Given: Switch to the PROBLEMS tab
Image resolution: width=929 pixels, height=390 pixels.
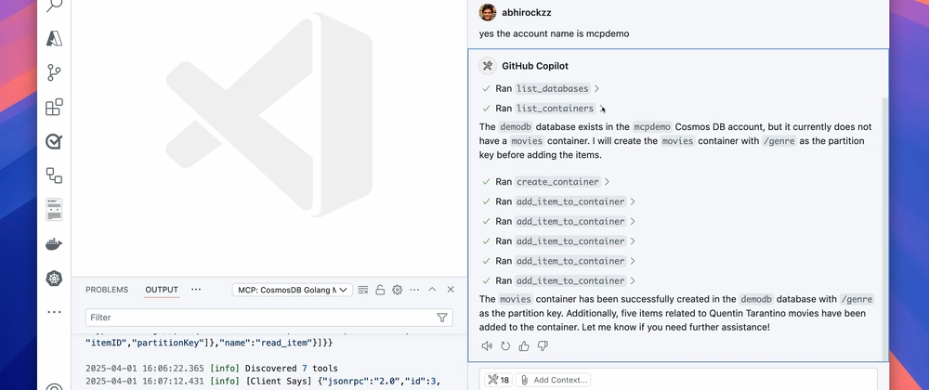Looking at the screenshot, I should [x=107, y=290].
